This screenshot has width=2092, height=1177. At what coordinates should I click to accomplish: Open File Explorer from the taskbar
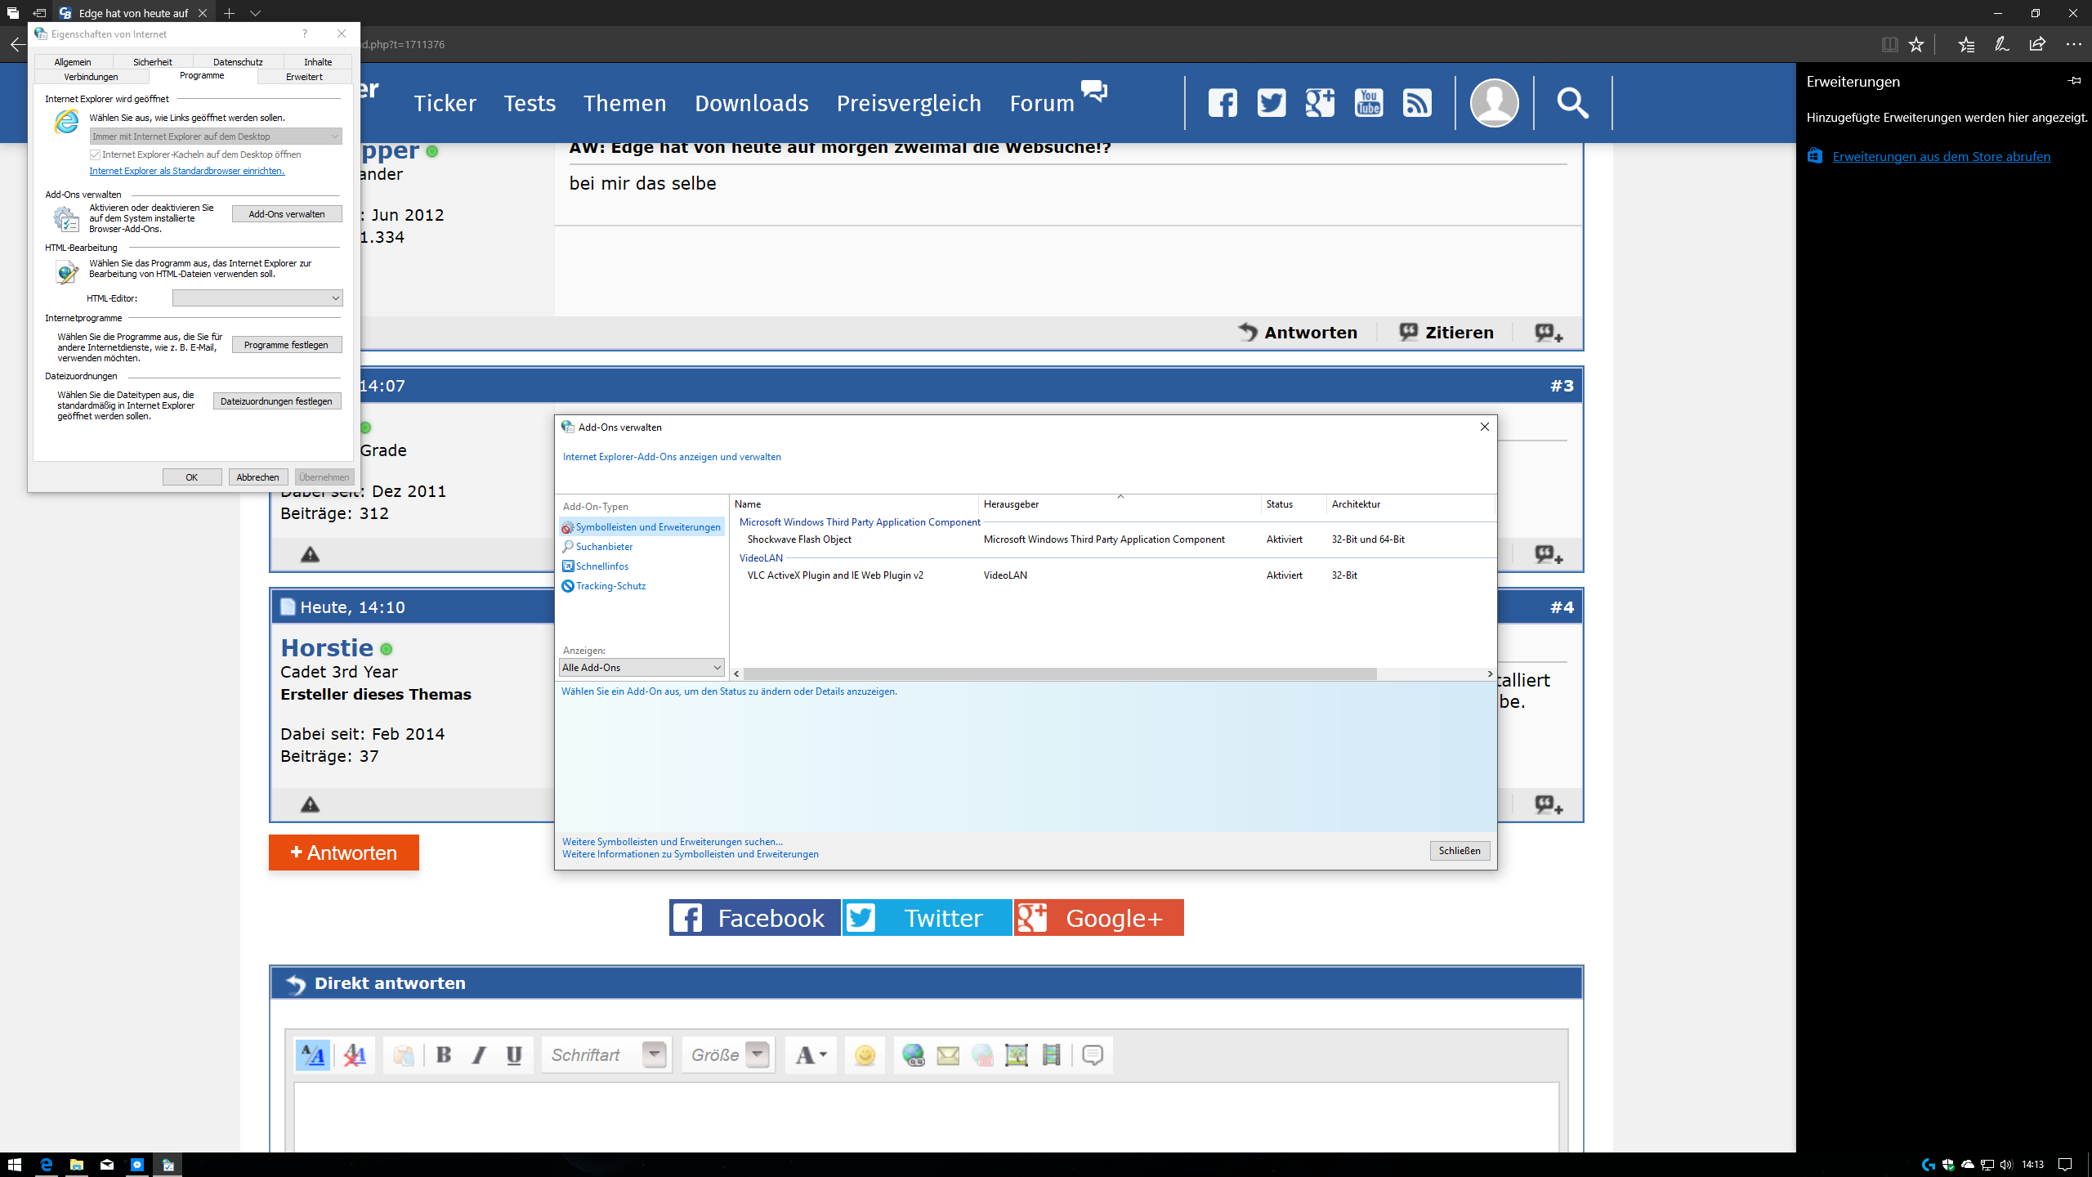click(x=76, y=1165)
